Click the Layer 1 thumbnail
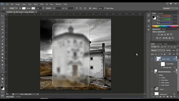The image size is (179, 101). (157, 89)
